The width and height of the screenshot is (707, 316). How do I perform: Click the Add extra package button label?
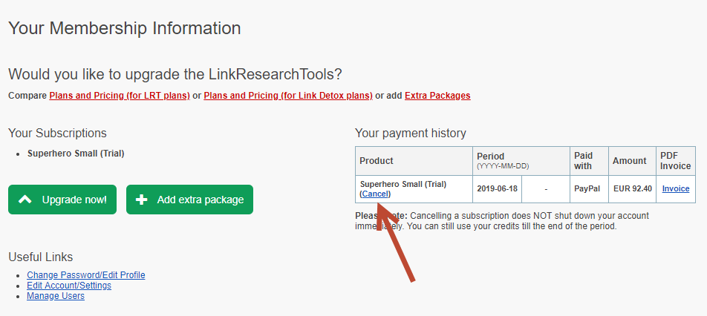201,200
